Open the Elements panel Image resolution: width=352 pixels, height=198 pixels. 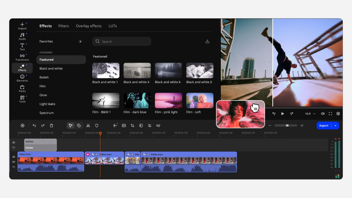click(x=22, y=78)
